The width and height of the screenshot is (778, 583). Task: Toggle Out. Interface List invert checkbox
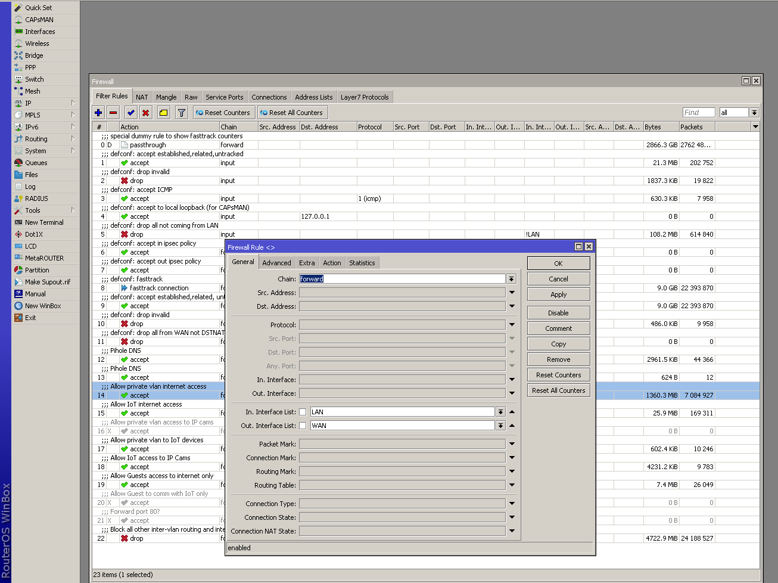coord(303,426)
